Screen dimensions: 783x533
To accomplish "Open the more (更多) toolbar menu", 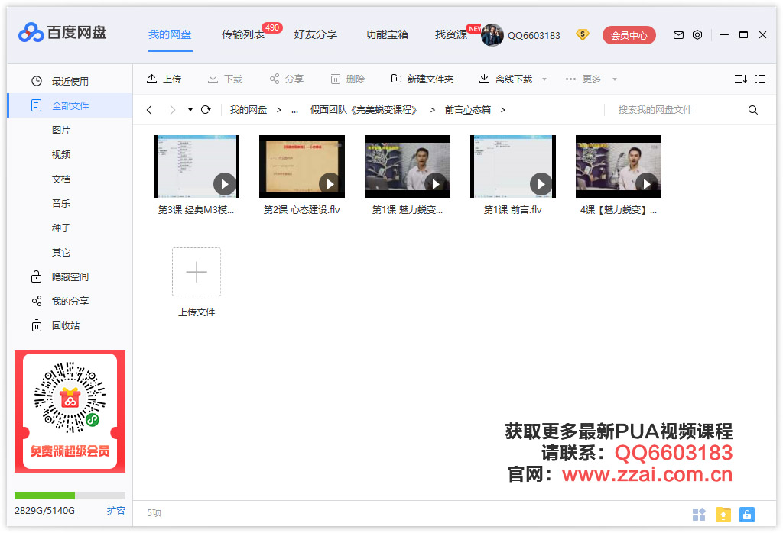I will pyautogui.click(x=583, y=79).
